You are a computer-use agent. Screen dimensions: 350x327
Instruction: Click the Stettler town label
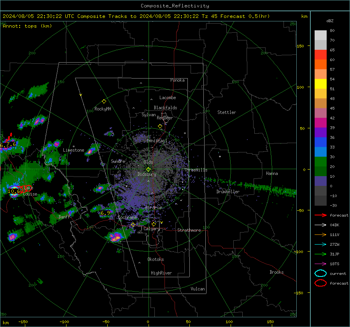click(227, 112)
